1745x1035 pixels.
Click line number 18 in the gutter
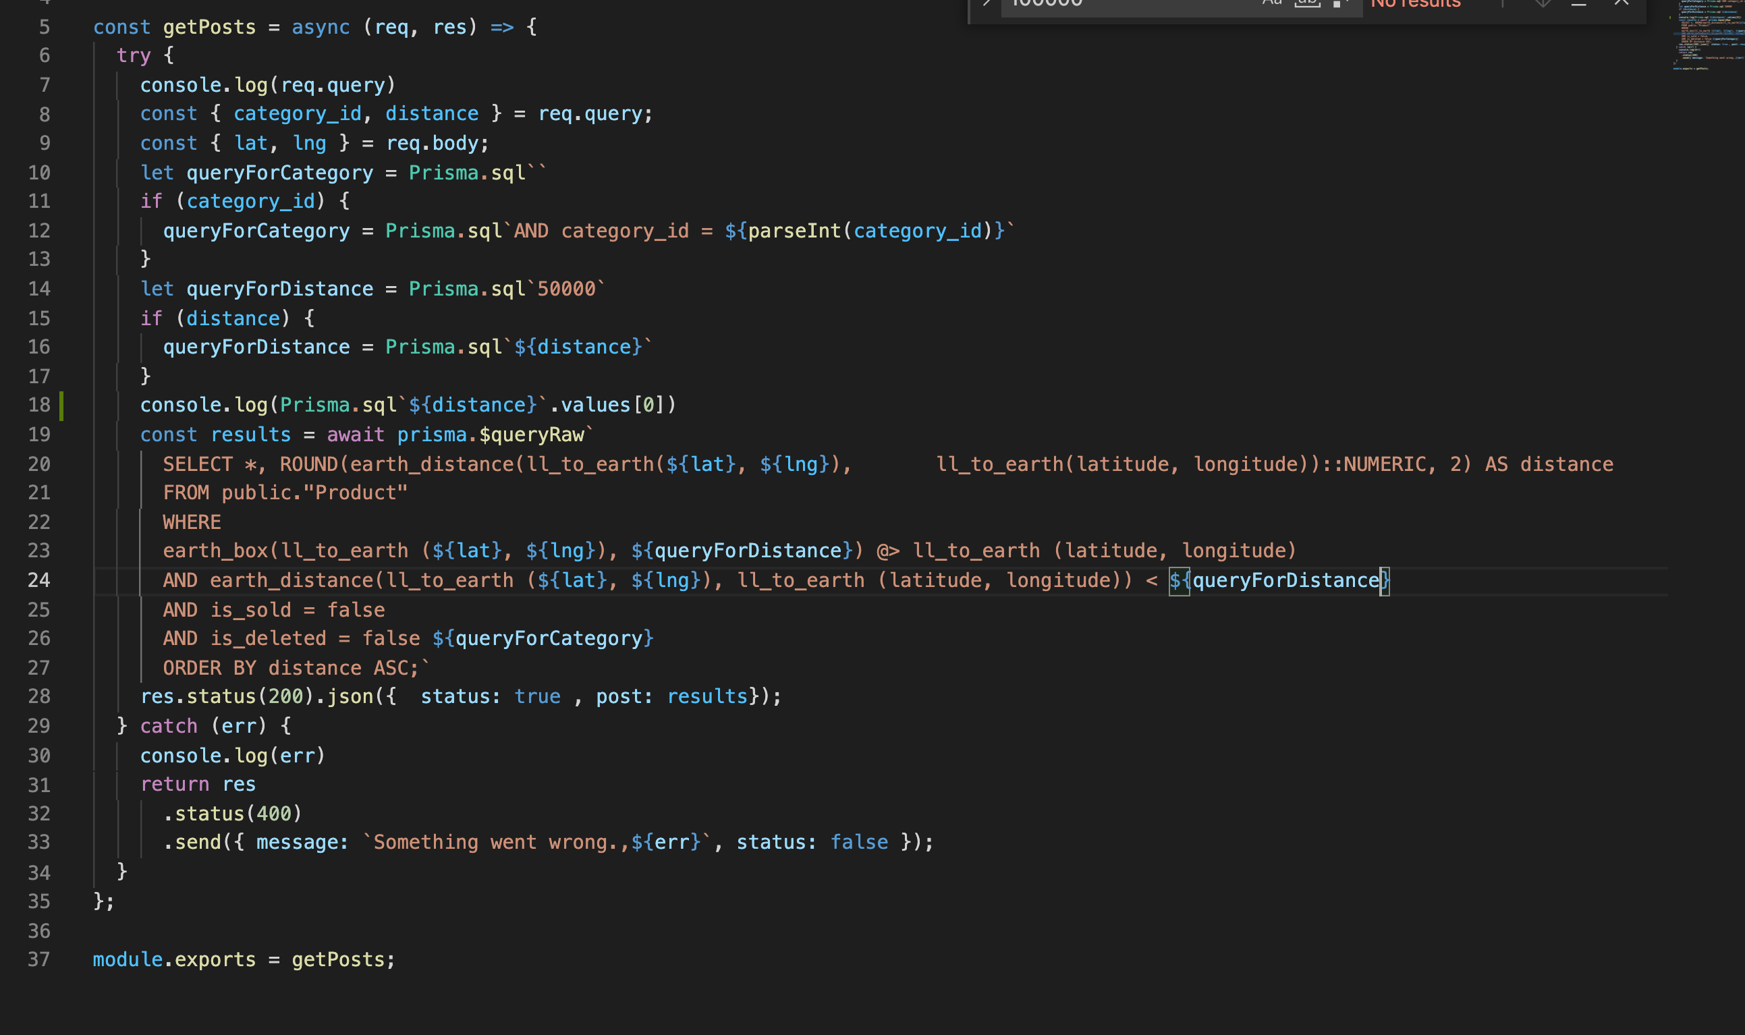pos(39,405)
